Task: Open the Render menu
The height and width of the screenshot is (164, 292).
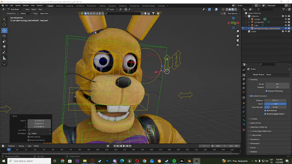Action: [x=18, y=6]
